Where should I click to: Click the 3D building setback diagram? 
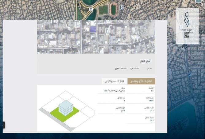(x=67, y=111)
